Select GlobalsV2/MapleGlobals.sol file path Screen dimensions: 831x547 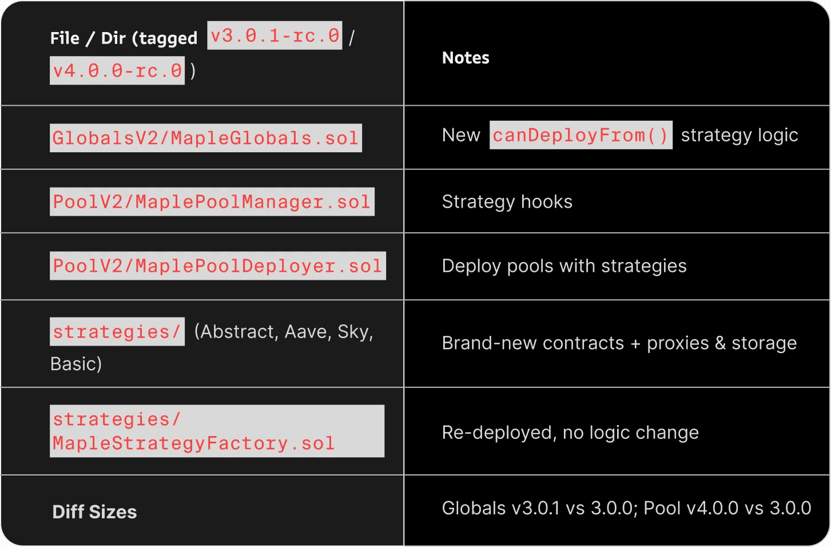tap(206, 138)
